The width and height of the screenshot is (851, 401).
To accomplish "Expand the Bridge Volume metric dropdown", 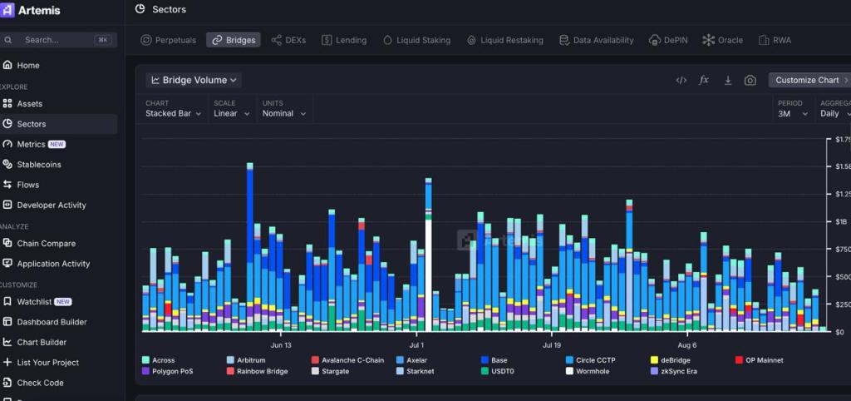I will point(194,80).
